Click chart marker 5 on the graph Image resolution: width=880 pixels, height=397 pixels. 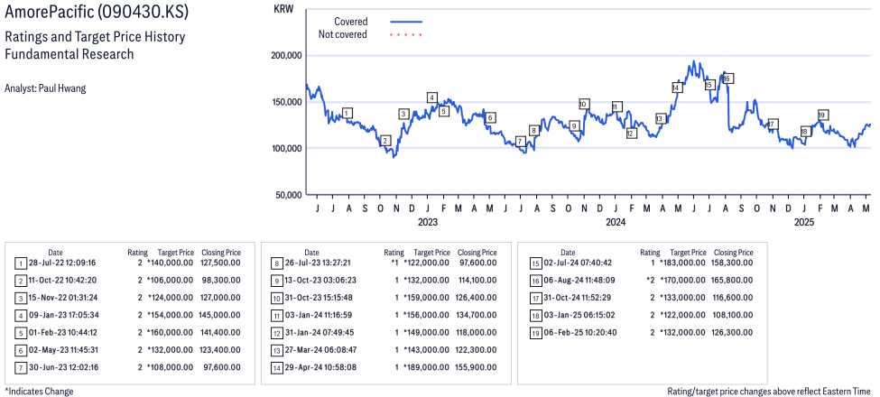(444, 112)
